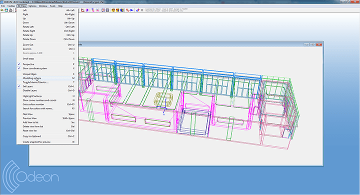Choose Delete view from list

point(47,126)
